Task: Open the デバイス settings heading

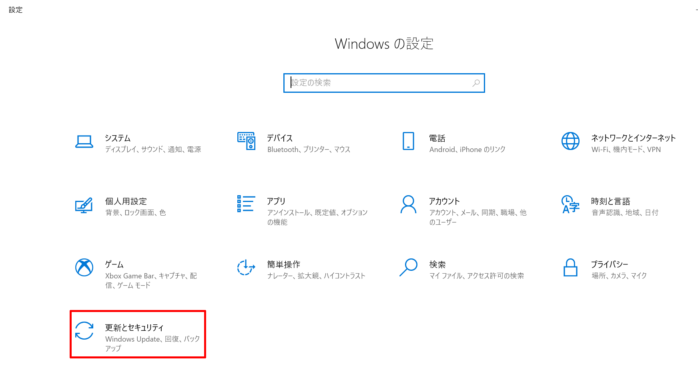Action: [x=280, y=138]
